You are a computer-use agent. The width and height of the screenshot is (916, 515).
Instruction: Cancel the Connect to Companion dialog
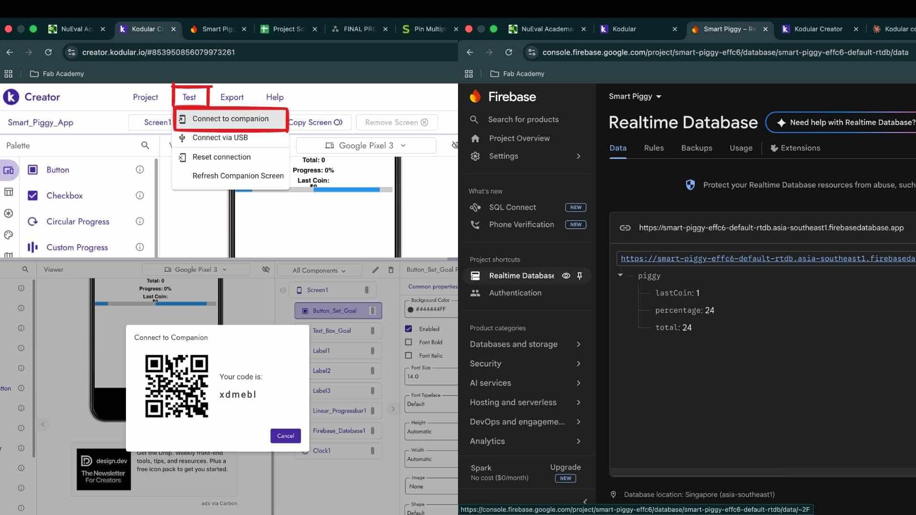tap(285, 436)
